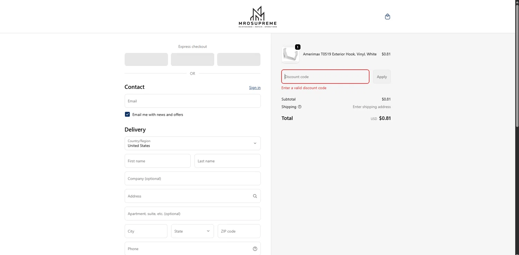Viewport: 519px width, 255px height.
Task: Open the Country/Region dropdown
Action: pos(192,143)
